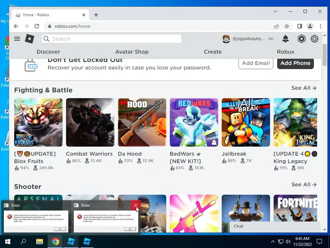Viewport: 330px width, 248px height.
Task: Open the Chrome three-dot menu
Action: pyautogui.click(x=320, y=26)
